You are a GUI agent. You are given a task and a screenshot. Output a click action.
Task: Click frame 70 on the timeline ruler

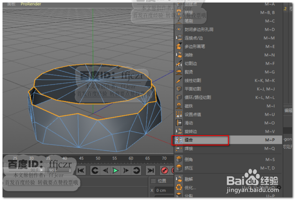point(164,158)
